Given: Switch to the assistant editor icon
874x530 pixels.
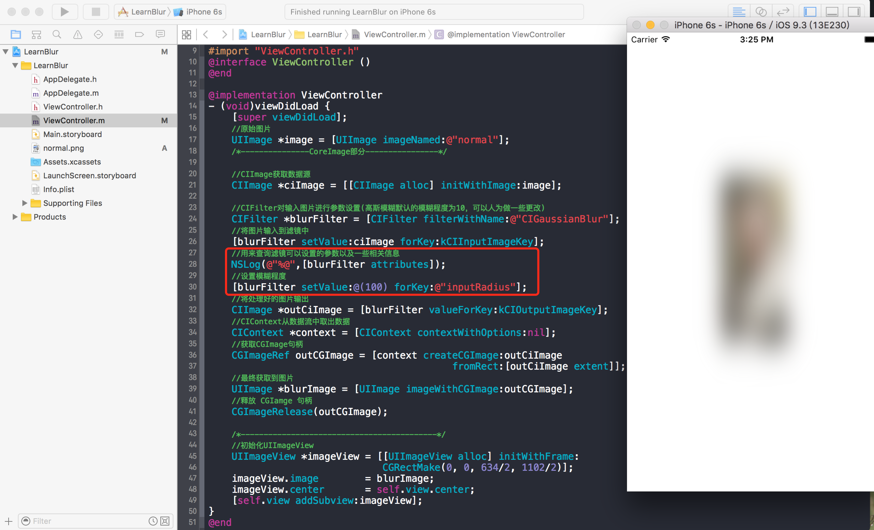Looking at the screenshot, I should click(x=761, y=12).
